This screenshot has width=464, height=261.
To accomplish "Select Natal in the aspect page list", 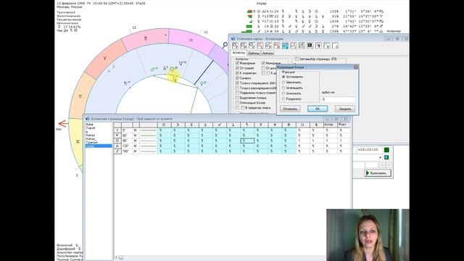I will click(89, 125).
